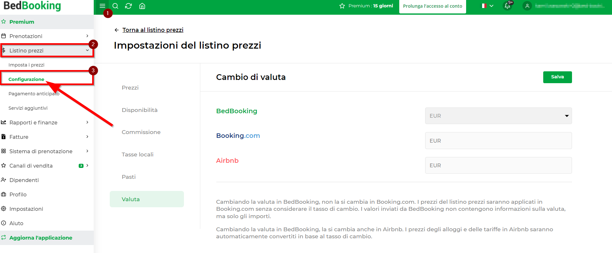The height and width of the screenshot is (253, 612).
Task: Click the Booking.com currency EUR field
Action: pos(498,141)
